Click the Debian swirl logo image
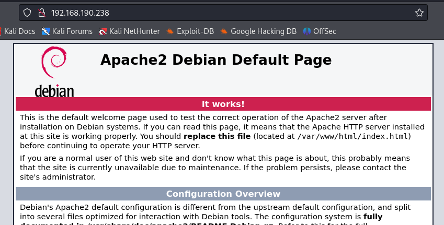Screen dimensions: 444x225 click(x=54, y=72)
